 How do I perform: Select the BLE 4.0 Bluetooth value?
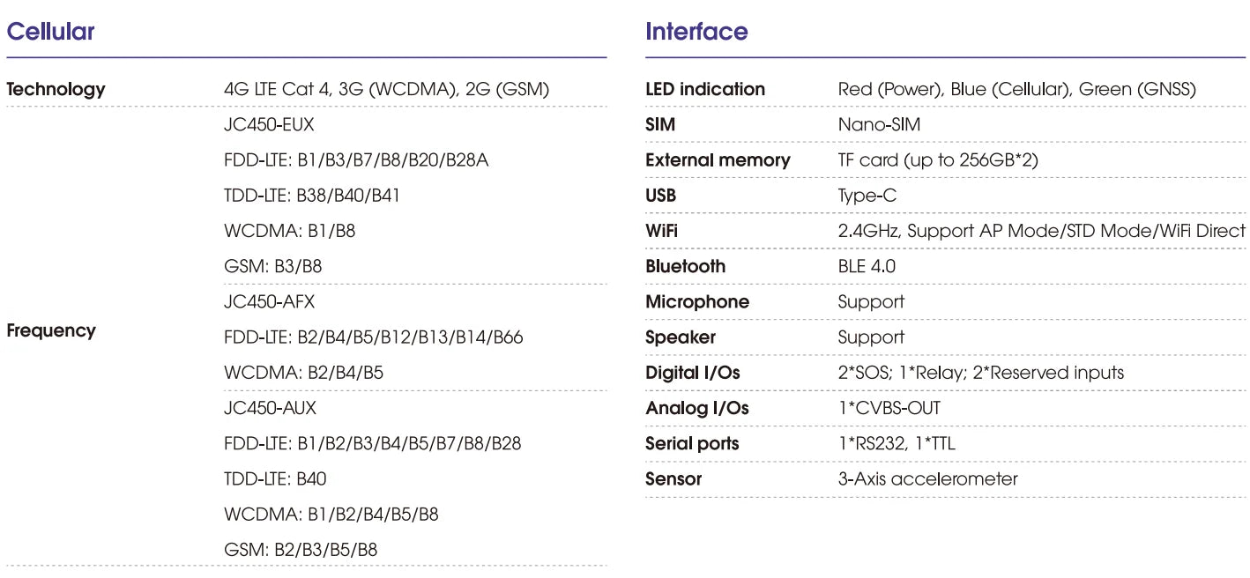(867, 266)
